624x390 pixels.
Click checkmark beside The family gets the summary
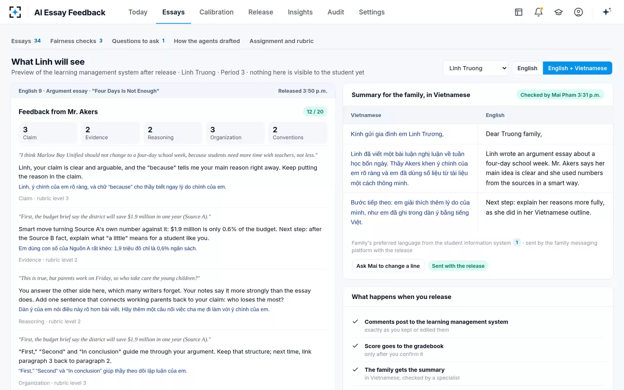tap(355, 370)
